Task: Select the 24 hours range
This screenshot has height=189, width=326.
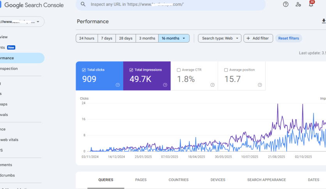Action: point(87,38)
